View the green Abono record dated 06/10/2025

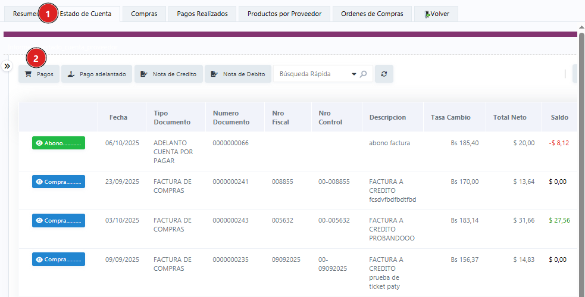[x=58, y=143]
